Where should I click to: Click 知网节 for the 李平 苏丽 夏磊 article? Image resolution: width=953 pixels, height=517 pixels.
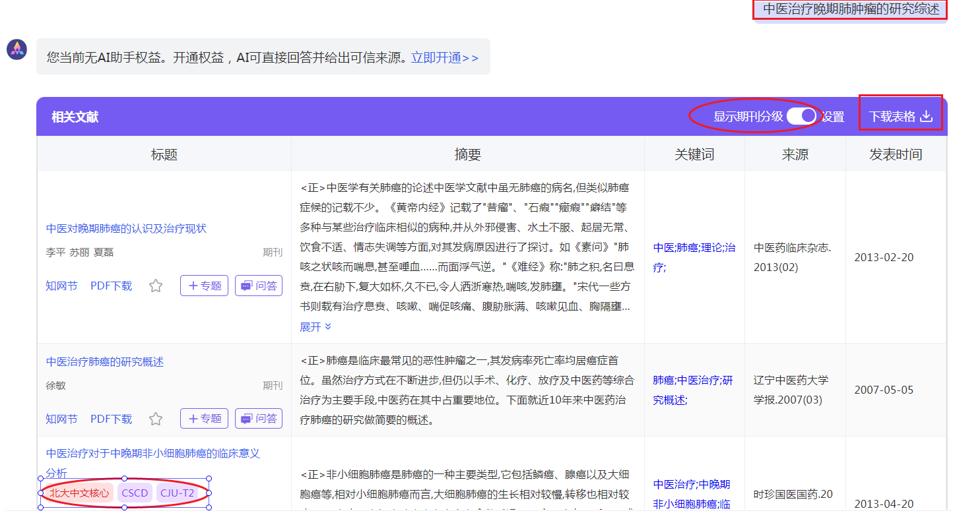[x=61, y=286]
